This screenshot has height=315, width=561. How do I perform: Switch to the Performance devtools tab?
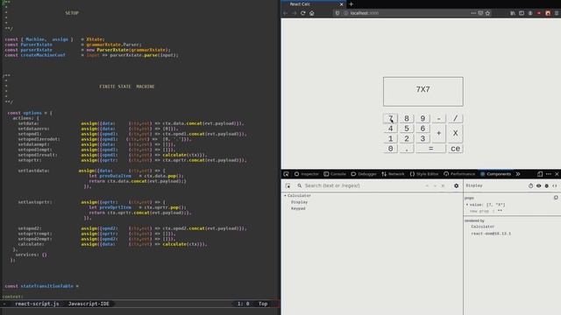tap(459, 174)
